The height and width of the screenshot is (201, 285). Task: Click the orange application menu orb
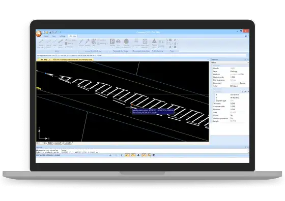pyautogui.click(x=39, y=33)
